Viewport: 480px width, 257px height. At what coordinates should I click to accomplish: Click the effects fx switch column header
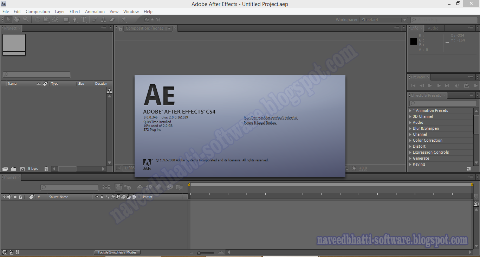(x=113, y=197)
